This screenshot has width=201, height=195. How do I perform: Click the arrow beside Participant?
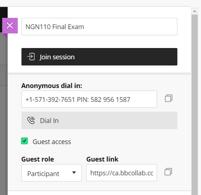74,172
